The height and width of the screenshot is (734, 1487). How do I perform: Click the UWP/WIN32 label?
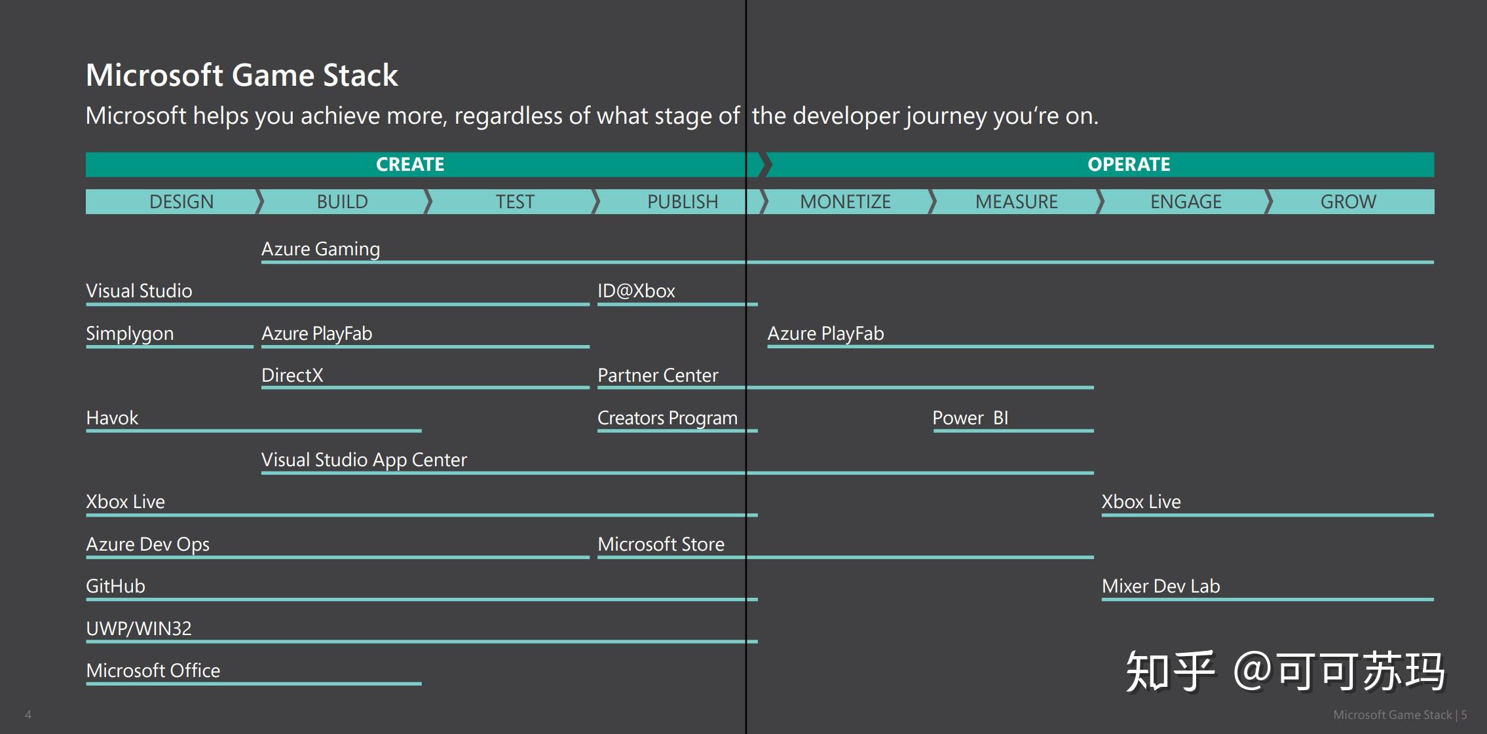pyautogui.click(x=139, y=629)
